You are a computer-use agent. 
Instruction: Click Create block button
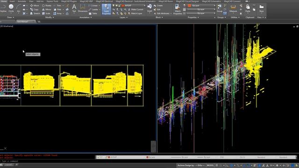click(x=158, y=6)
